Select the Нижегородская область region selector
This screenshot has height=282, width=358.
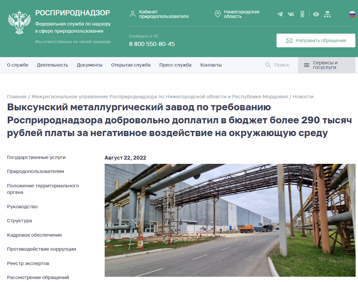click(x=242, y=14)
